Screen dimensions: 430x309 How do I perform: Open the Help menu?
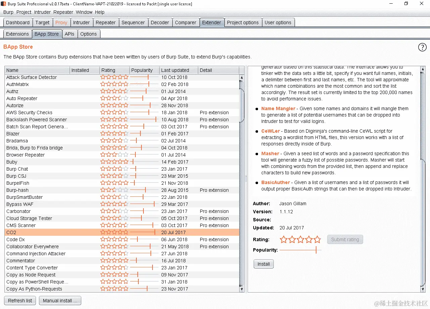[x=100, y=12]
